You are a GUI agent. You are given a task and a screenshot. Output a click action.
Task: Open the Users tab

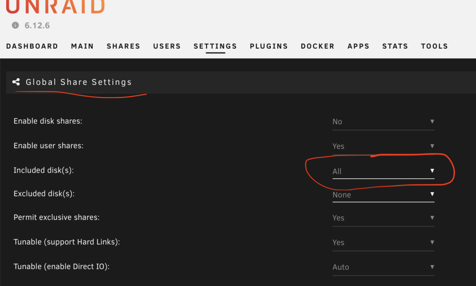167,46
